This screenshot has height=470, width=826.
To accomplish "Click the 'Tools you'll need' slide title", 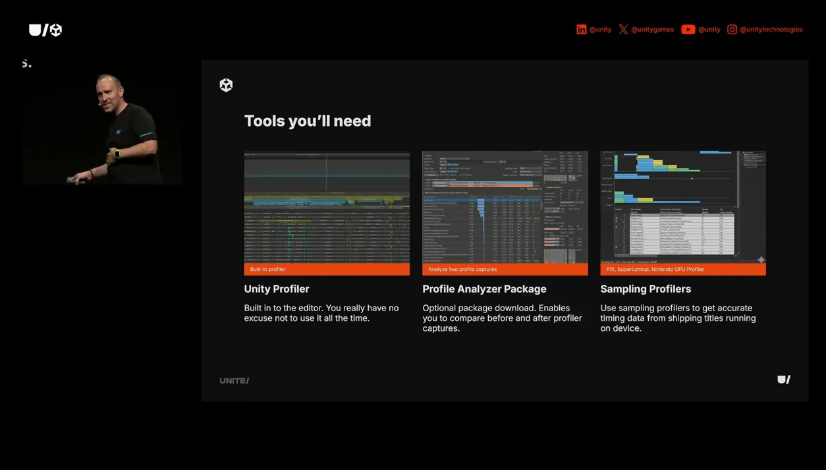I will click(x=308, y=121).
